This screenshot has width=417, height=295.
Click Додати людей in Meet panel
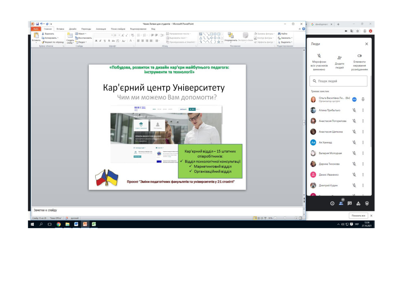(339, 62)
